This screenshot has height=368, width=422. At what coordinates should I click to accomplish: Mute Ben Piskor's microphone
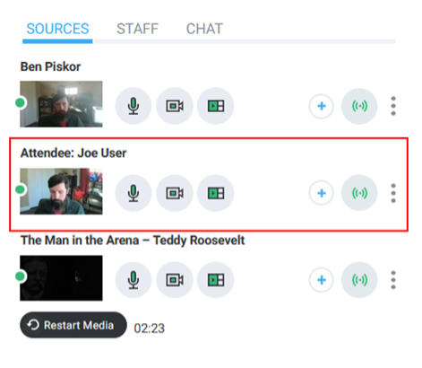[133, 106]
